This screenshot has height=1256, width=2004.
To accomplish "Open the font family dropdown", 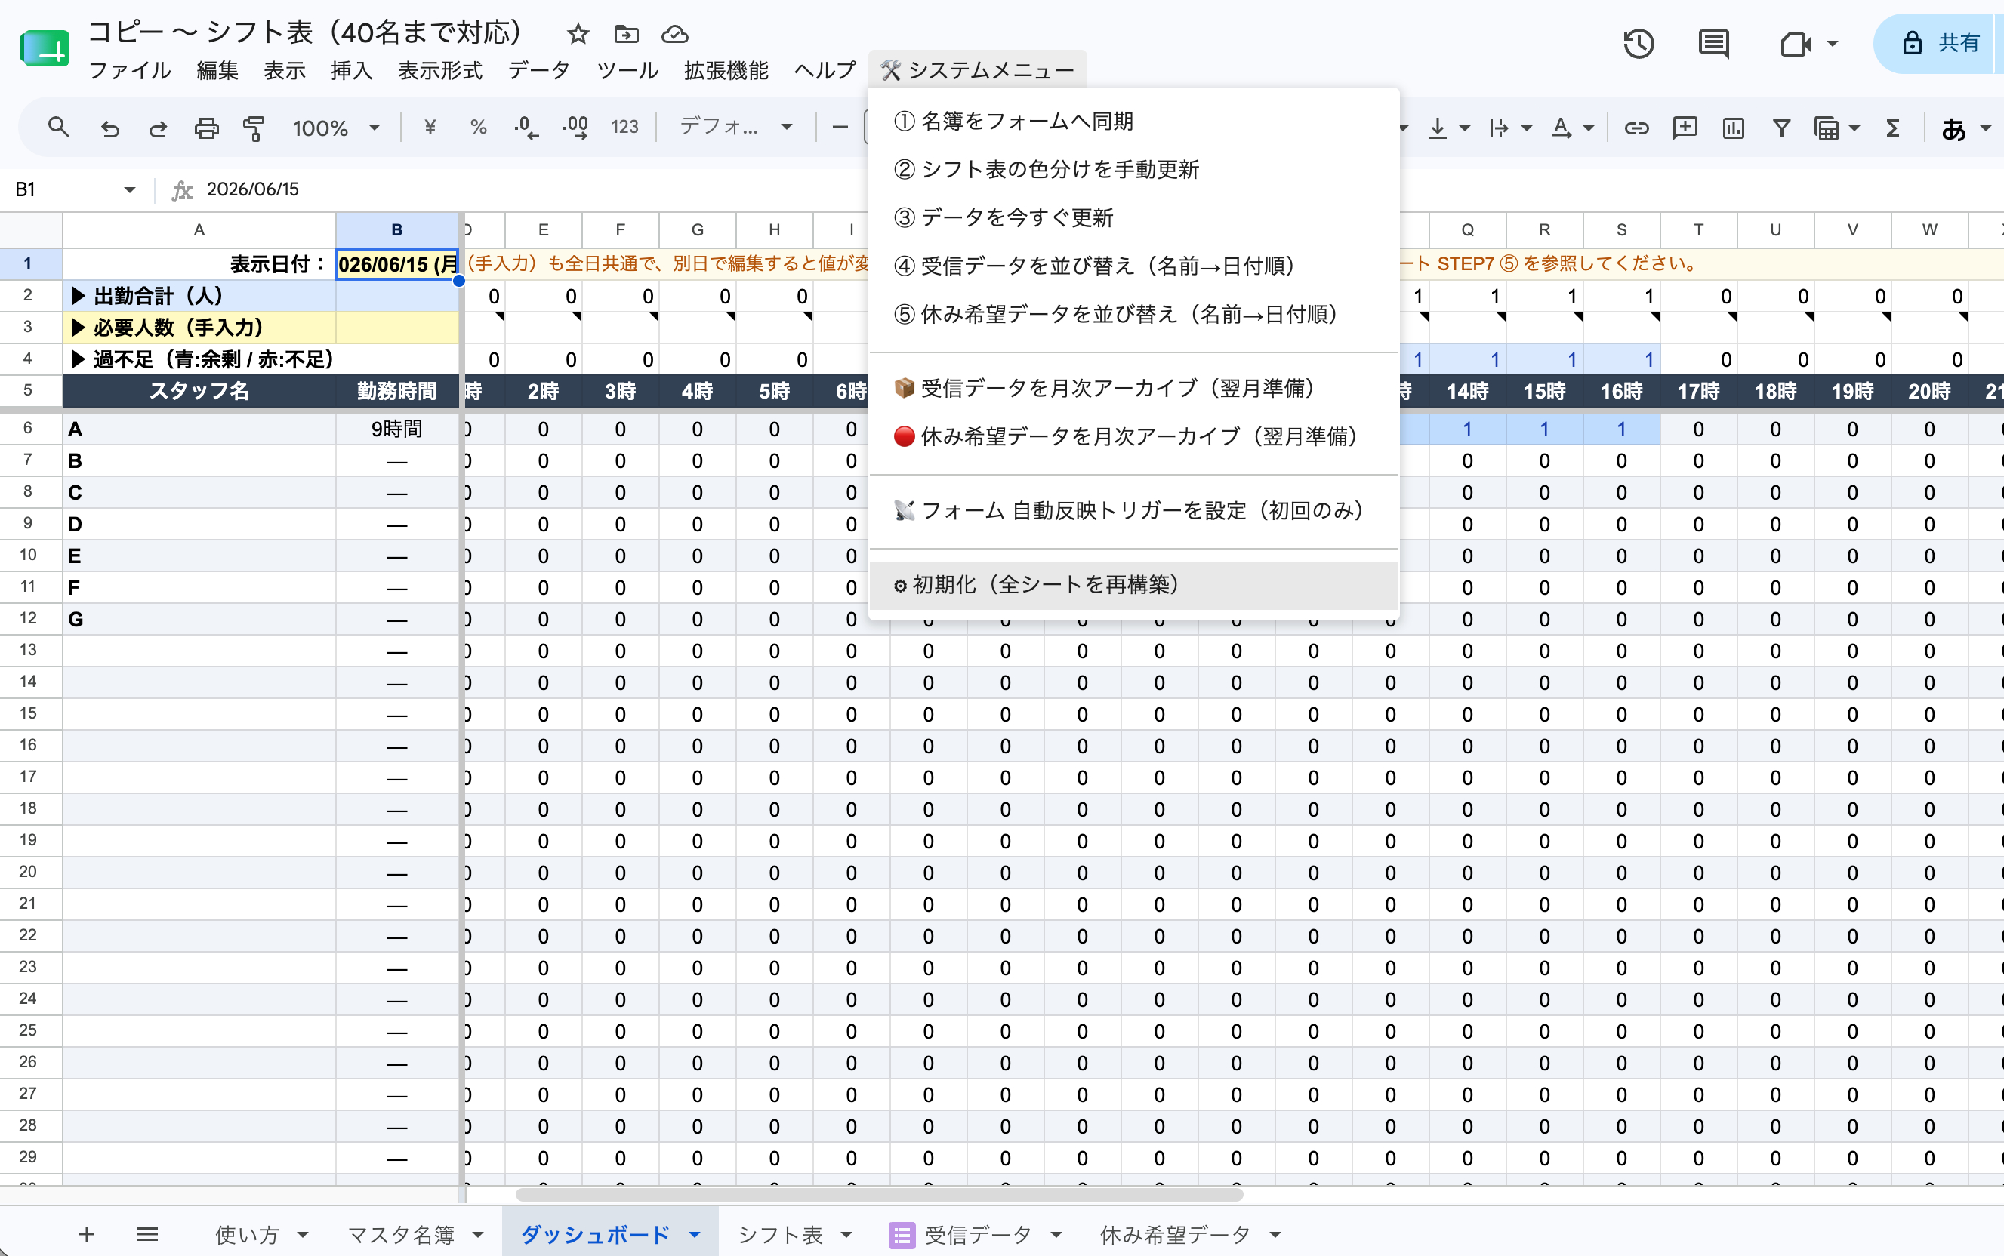I will (735, 127).
